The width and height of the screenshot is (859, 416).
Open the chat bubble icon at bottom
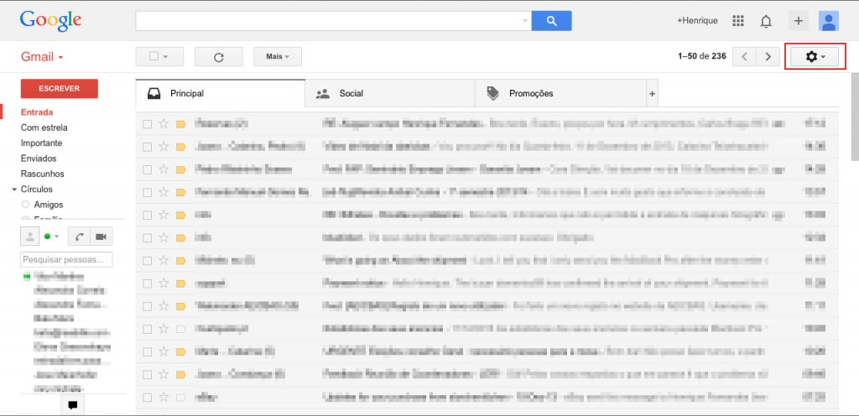coord(73,406)
